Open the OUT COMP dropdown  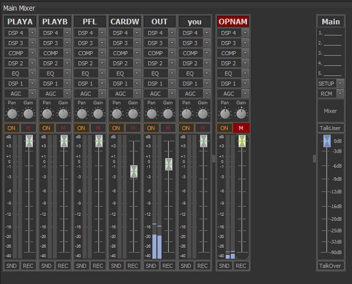pyautogui.click(x=172, y=53)
